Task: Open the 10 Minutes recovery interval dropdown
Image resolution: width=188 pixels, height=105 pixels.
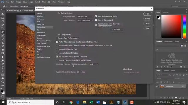Action: coord(117,30)
